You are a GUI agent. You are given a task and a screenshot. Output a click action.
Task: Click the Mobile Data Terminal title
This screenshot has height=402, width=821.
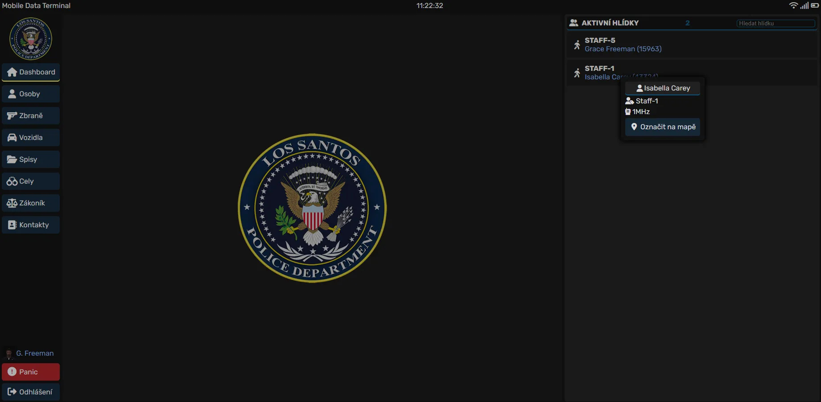pyautogui.click(x=36, y=5)
